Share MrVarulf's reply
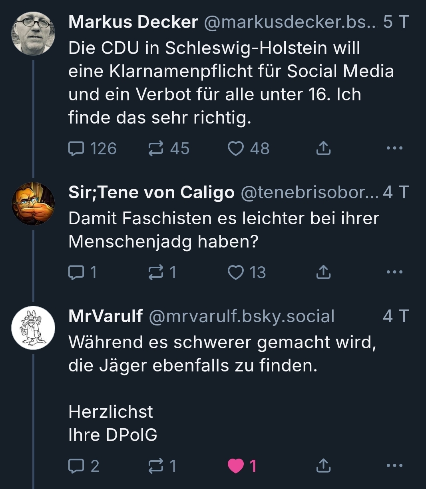 323,466
